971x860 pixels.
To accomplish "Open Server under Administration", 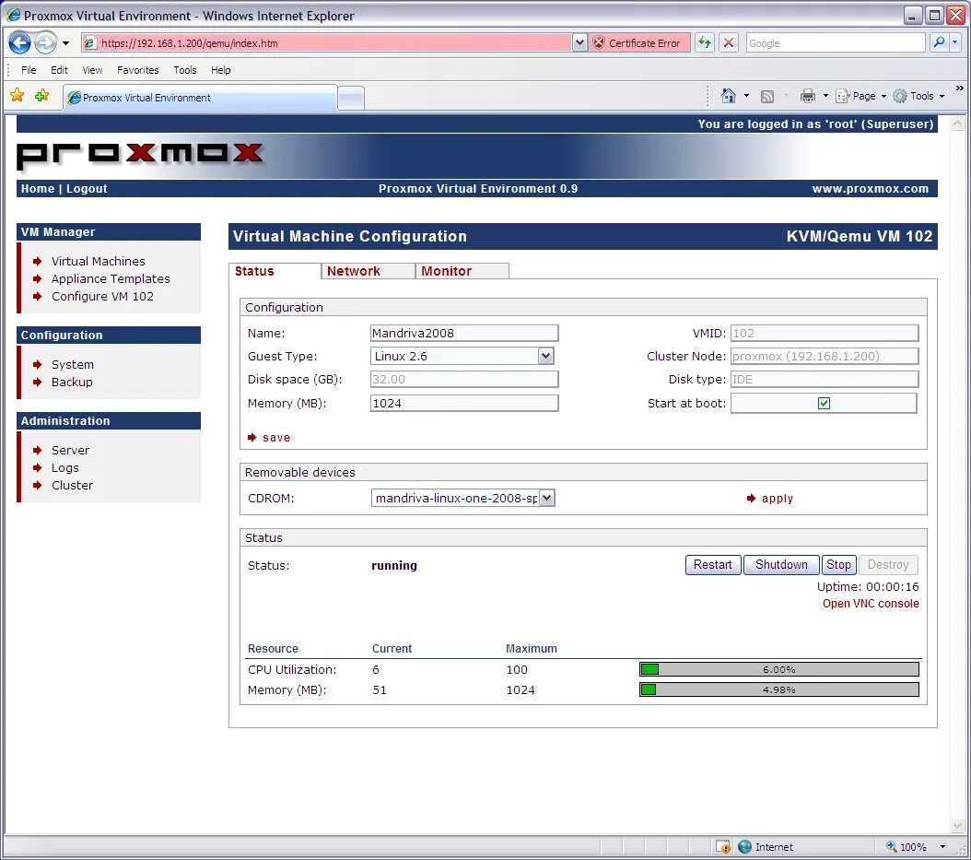I will 70,450.
